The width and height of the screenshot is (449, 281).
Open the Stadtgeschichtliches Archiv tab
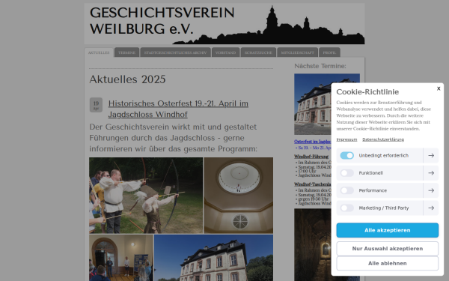(x=176, y=52)
